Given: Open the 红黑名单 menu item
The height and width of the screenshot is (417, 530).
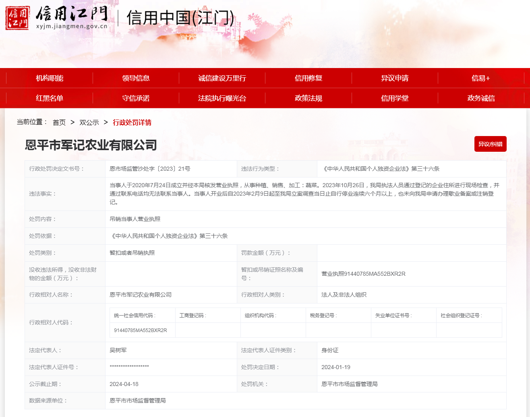Looking at the screenshot, I should point(50,98).
